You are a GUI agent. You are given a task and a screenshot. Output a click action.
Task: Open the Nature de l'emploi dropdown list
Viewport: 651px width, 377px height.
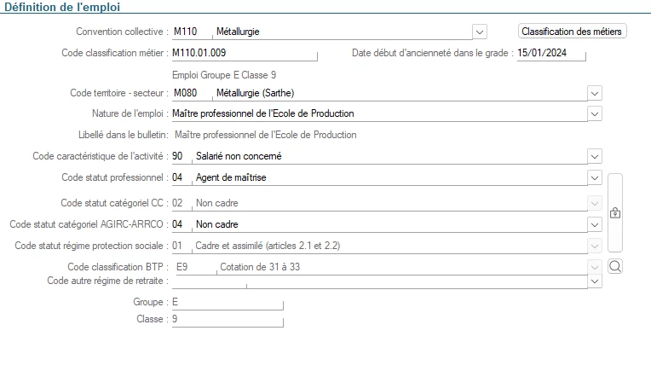(595, 113)
